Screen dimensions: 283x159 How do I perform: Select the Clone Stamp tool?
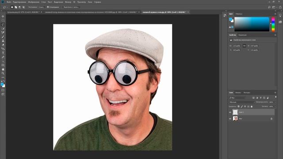(x=3, y=41)
